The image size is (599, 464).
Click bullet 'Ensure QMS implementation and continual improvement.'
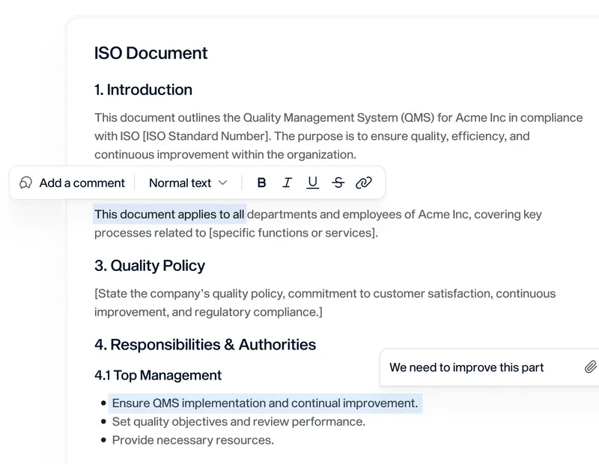click(x=265, y=403)
